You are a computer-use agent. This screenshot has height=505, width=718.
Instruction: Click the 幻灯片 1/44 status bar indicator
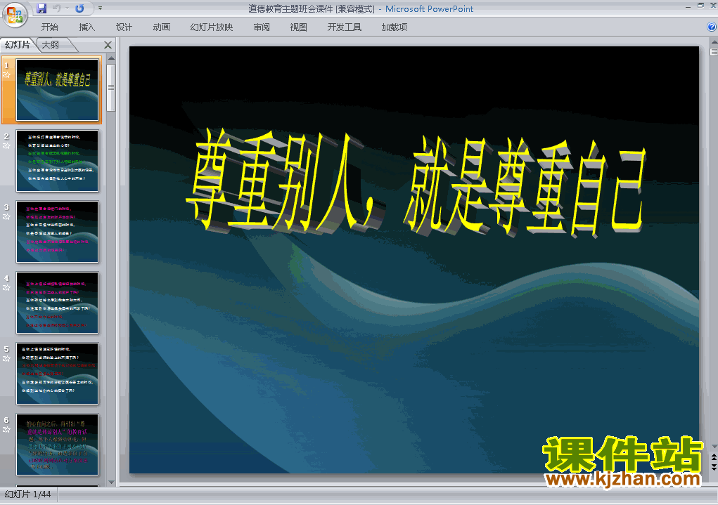[28, 494]
